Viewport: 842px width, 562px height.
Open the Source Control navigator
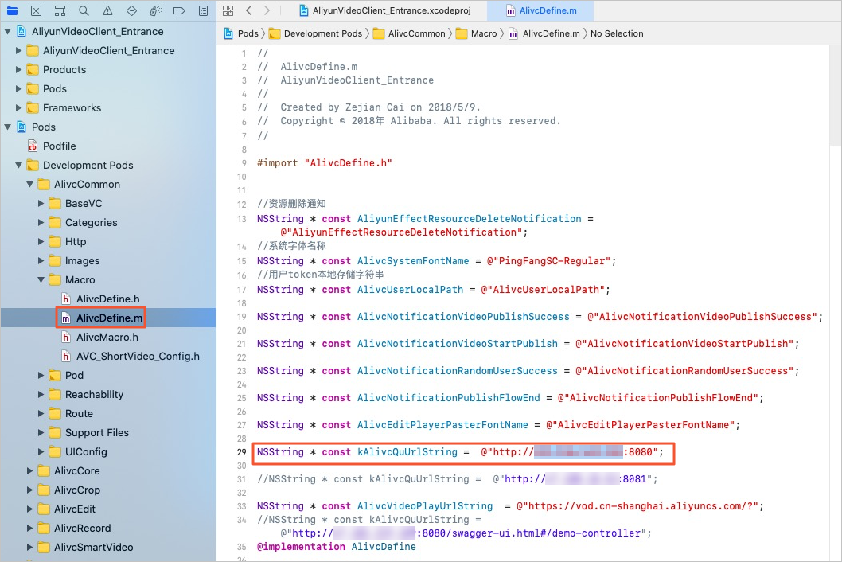point(36,10)
